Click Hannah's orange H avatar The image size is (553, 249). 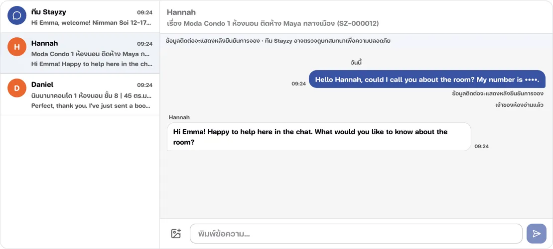17,47
